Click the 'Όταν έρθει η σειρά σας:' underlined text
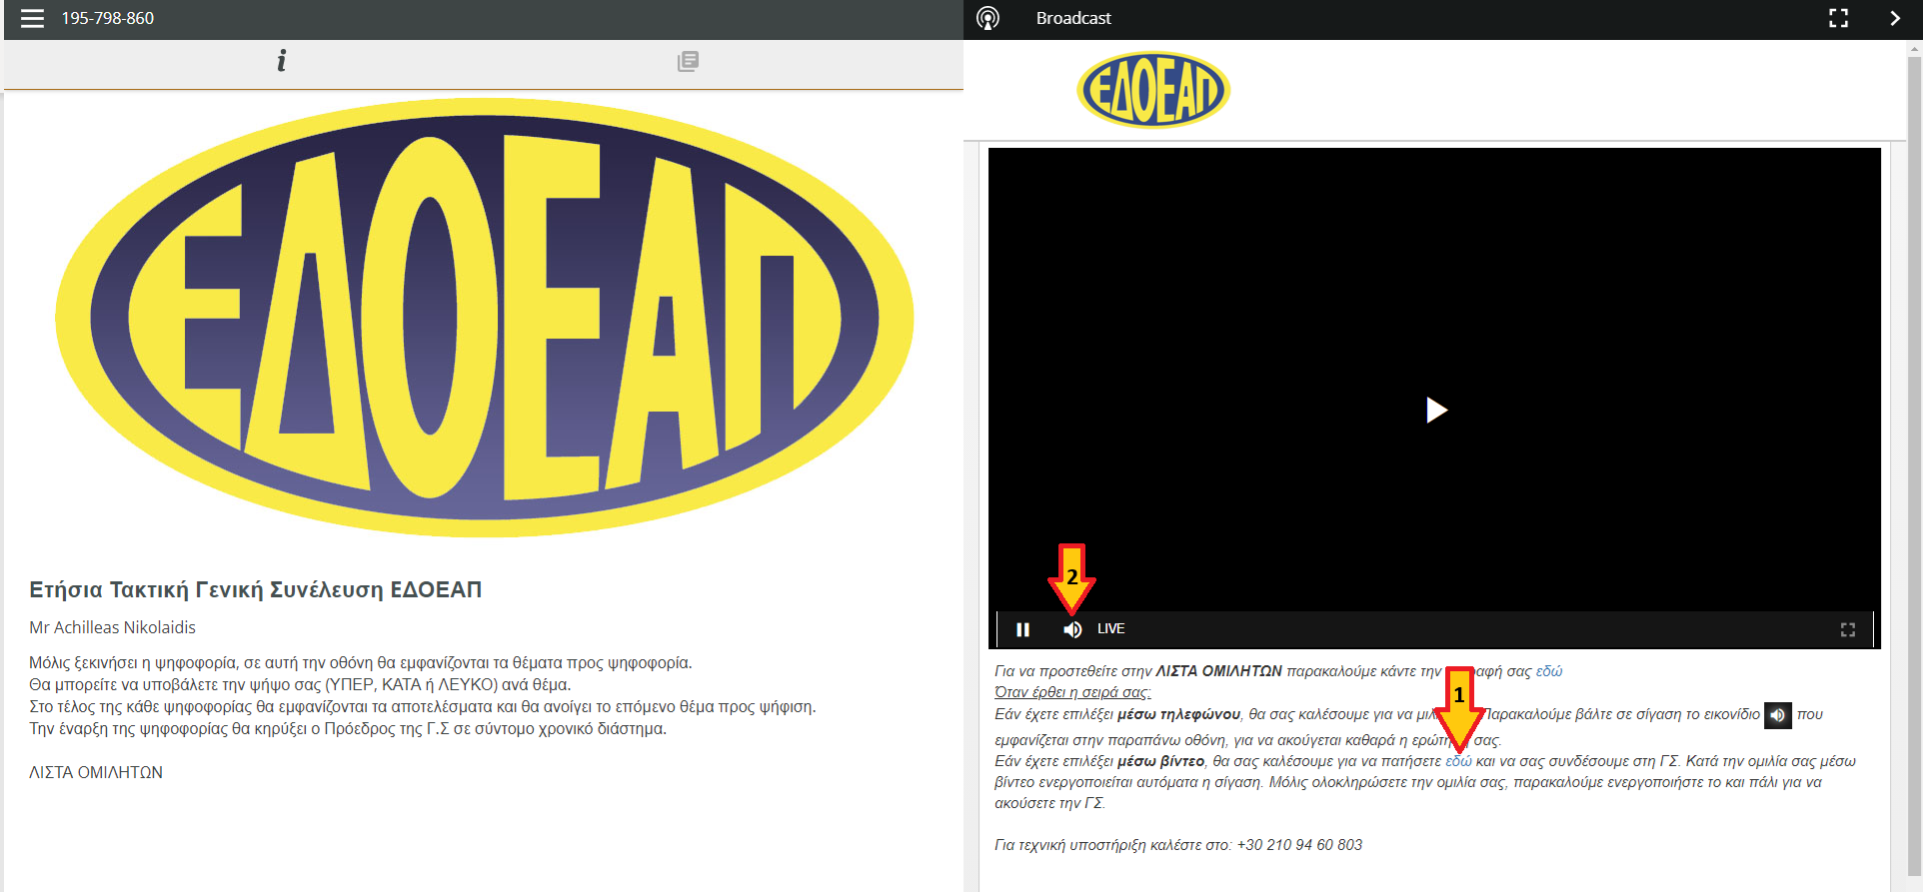This screenshot has width=1923, height=892. (x=1072, y=692)
